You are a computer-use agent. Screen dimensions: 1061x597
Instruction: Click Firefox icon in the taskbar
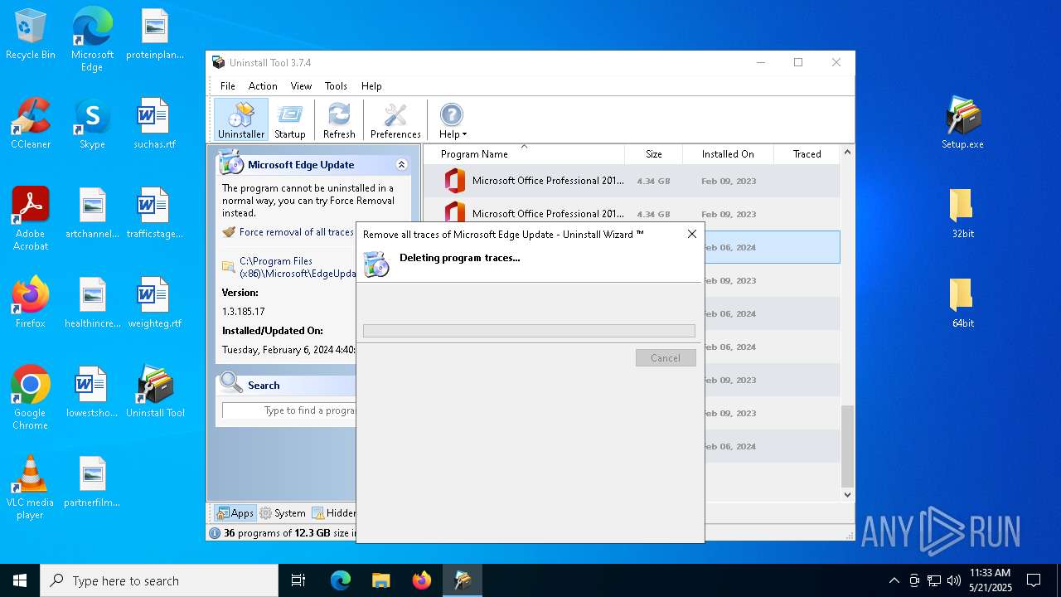421,580
